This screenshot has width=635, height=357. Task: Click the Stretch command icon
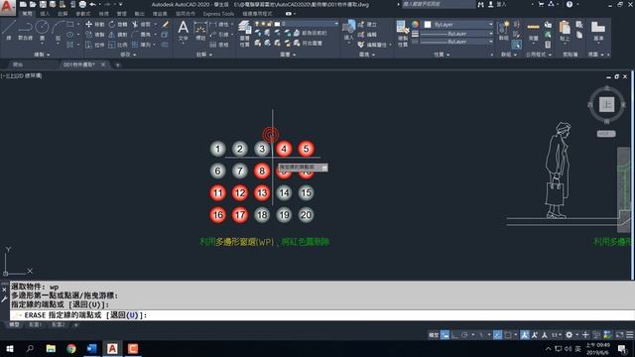pyautogui.click(x=88, y=45)
